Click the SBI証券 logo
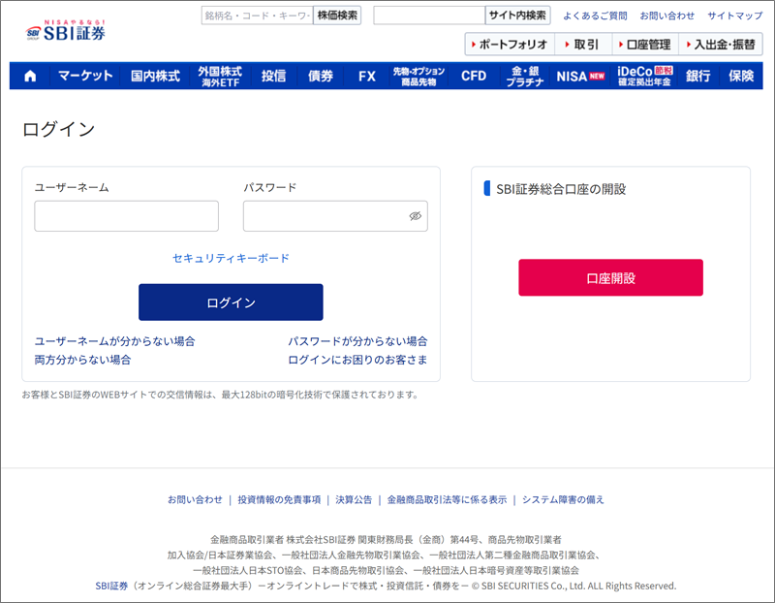 click(65, 31)
